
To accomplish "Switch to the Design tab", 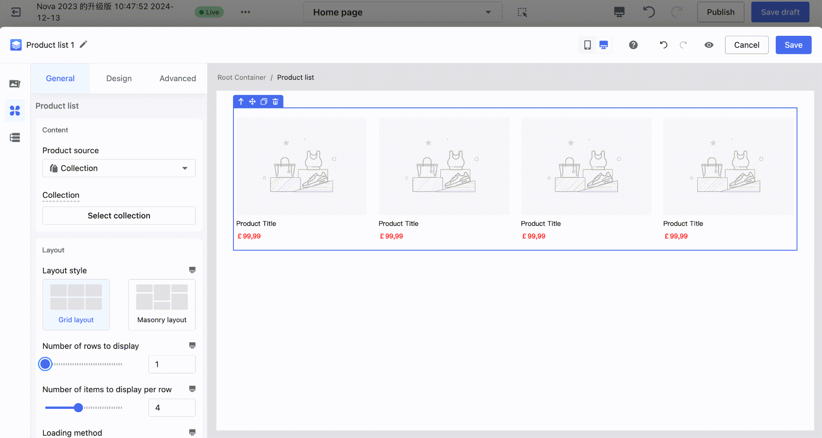I will coord(119,78).
